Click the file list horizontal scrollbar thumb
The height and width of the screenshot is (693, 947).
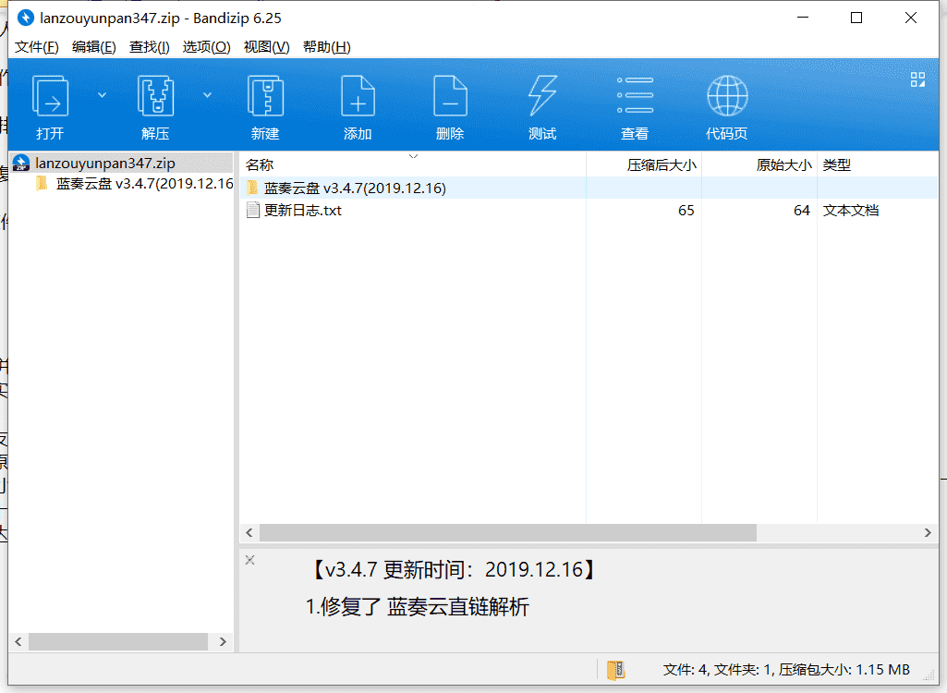(508, 532)
